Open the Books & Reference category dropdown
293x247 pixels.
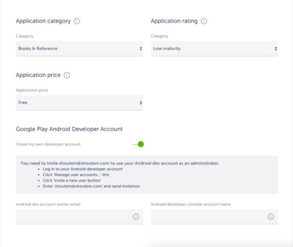[80, 49]
